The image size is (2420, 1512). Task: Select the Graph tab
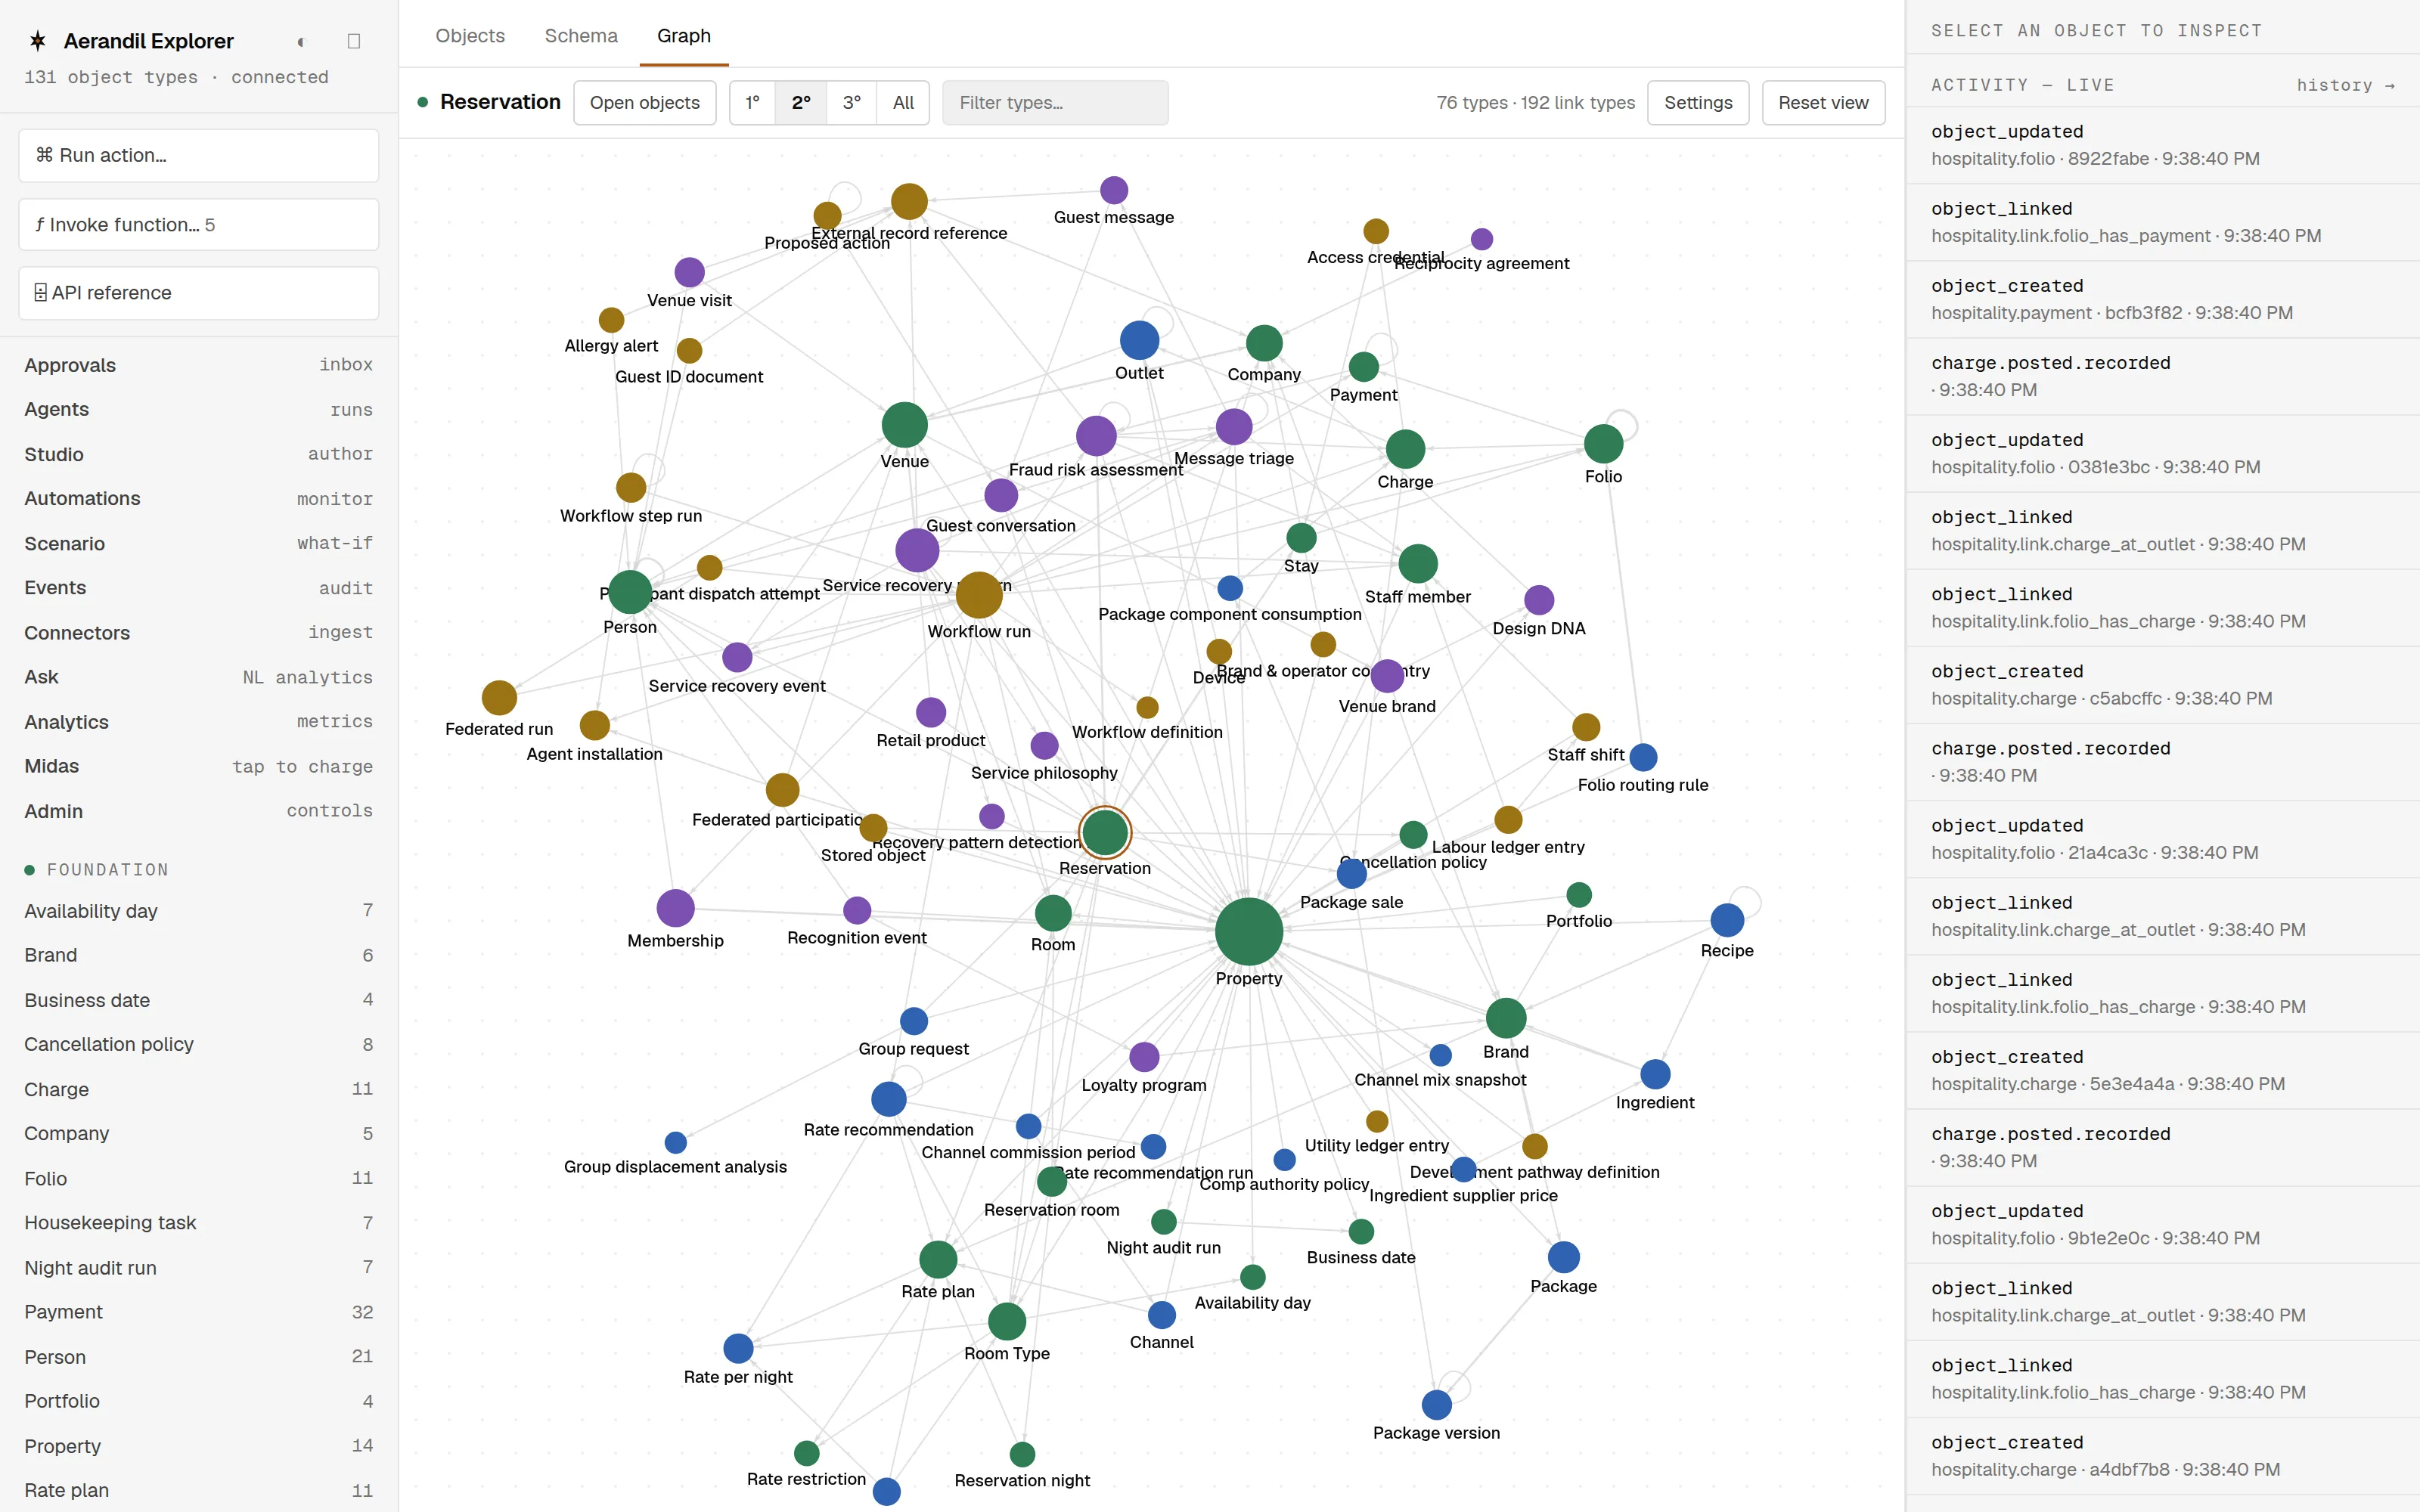click(x=684, y=36)
